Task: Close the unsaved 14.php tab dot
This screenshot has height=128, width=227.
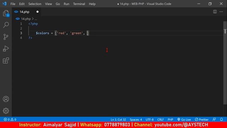Action: pos(38,12)
